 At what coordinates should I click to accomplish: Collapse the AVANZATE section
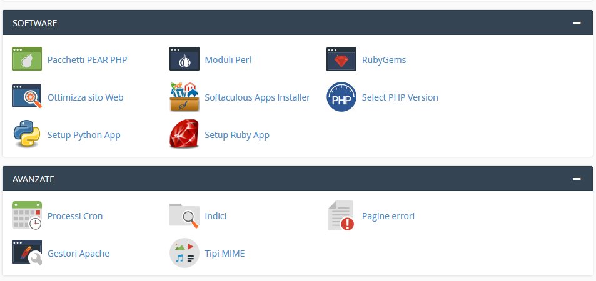coord(577,179)
